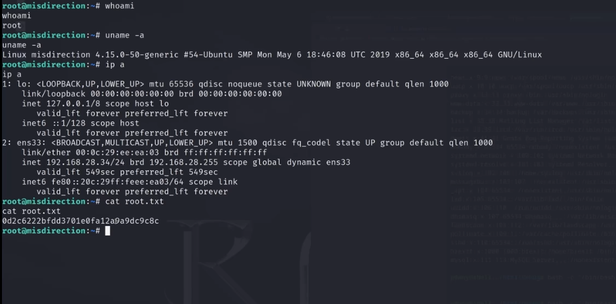Click the 'fq_codel' qdisc text

tap(311, 143)
